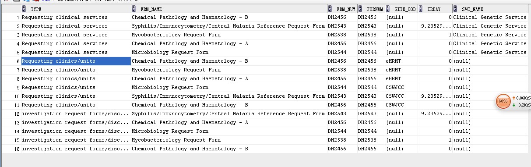The height and width of the screenshot is (167, 531).
Task: Click 'Requesting clinics/units' in row 7
Action: point(58,70)
